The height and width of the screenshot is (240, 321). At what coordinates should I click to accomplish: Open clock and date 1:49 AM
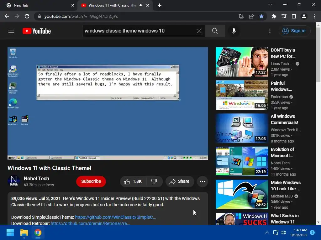click(x=299, y=232)
